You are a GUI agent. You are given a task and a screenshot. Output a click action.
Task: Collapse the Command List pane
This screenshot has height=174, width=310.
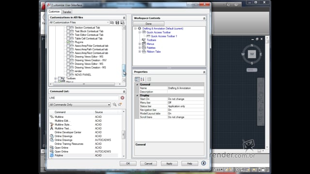pyautogui.click(x=124, y=92)
